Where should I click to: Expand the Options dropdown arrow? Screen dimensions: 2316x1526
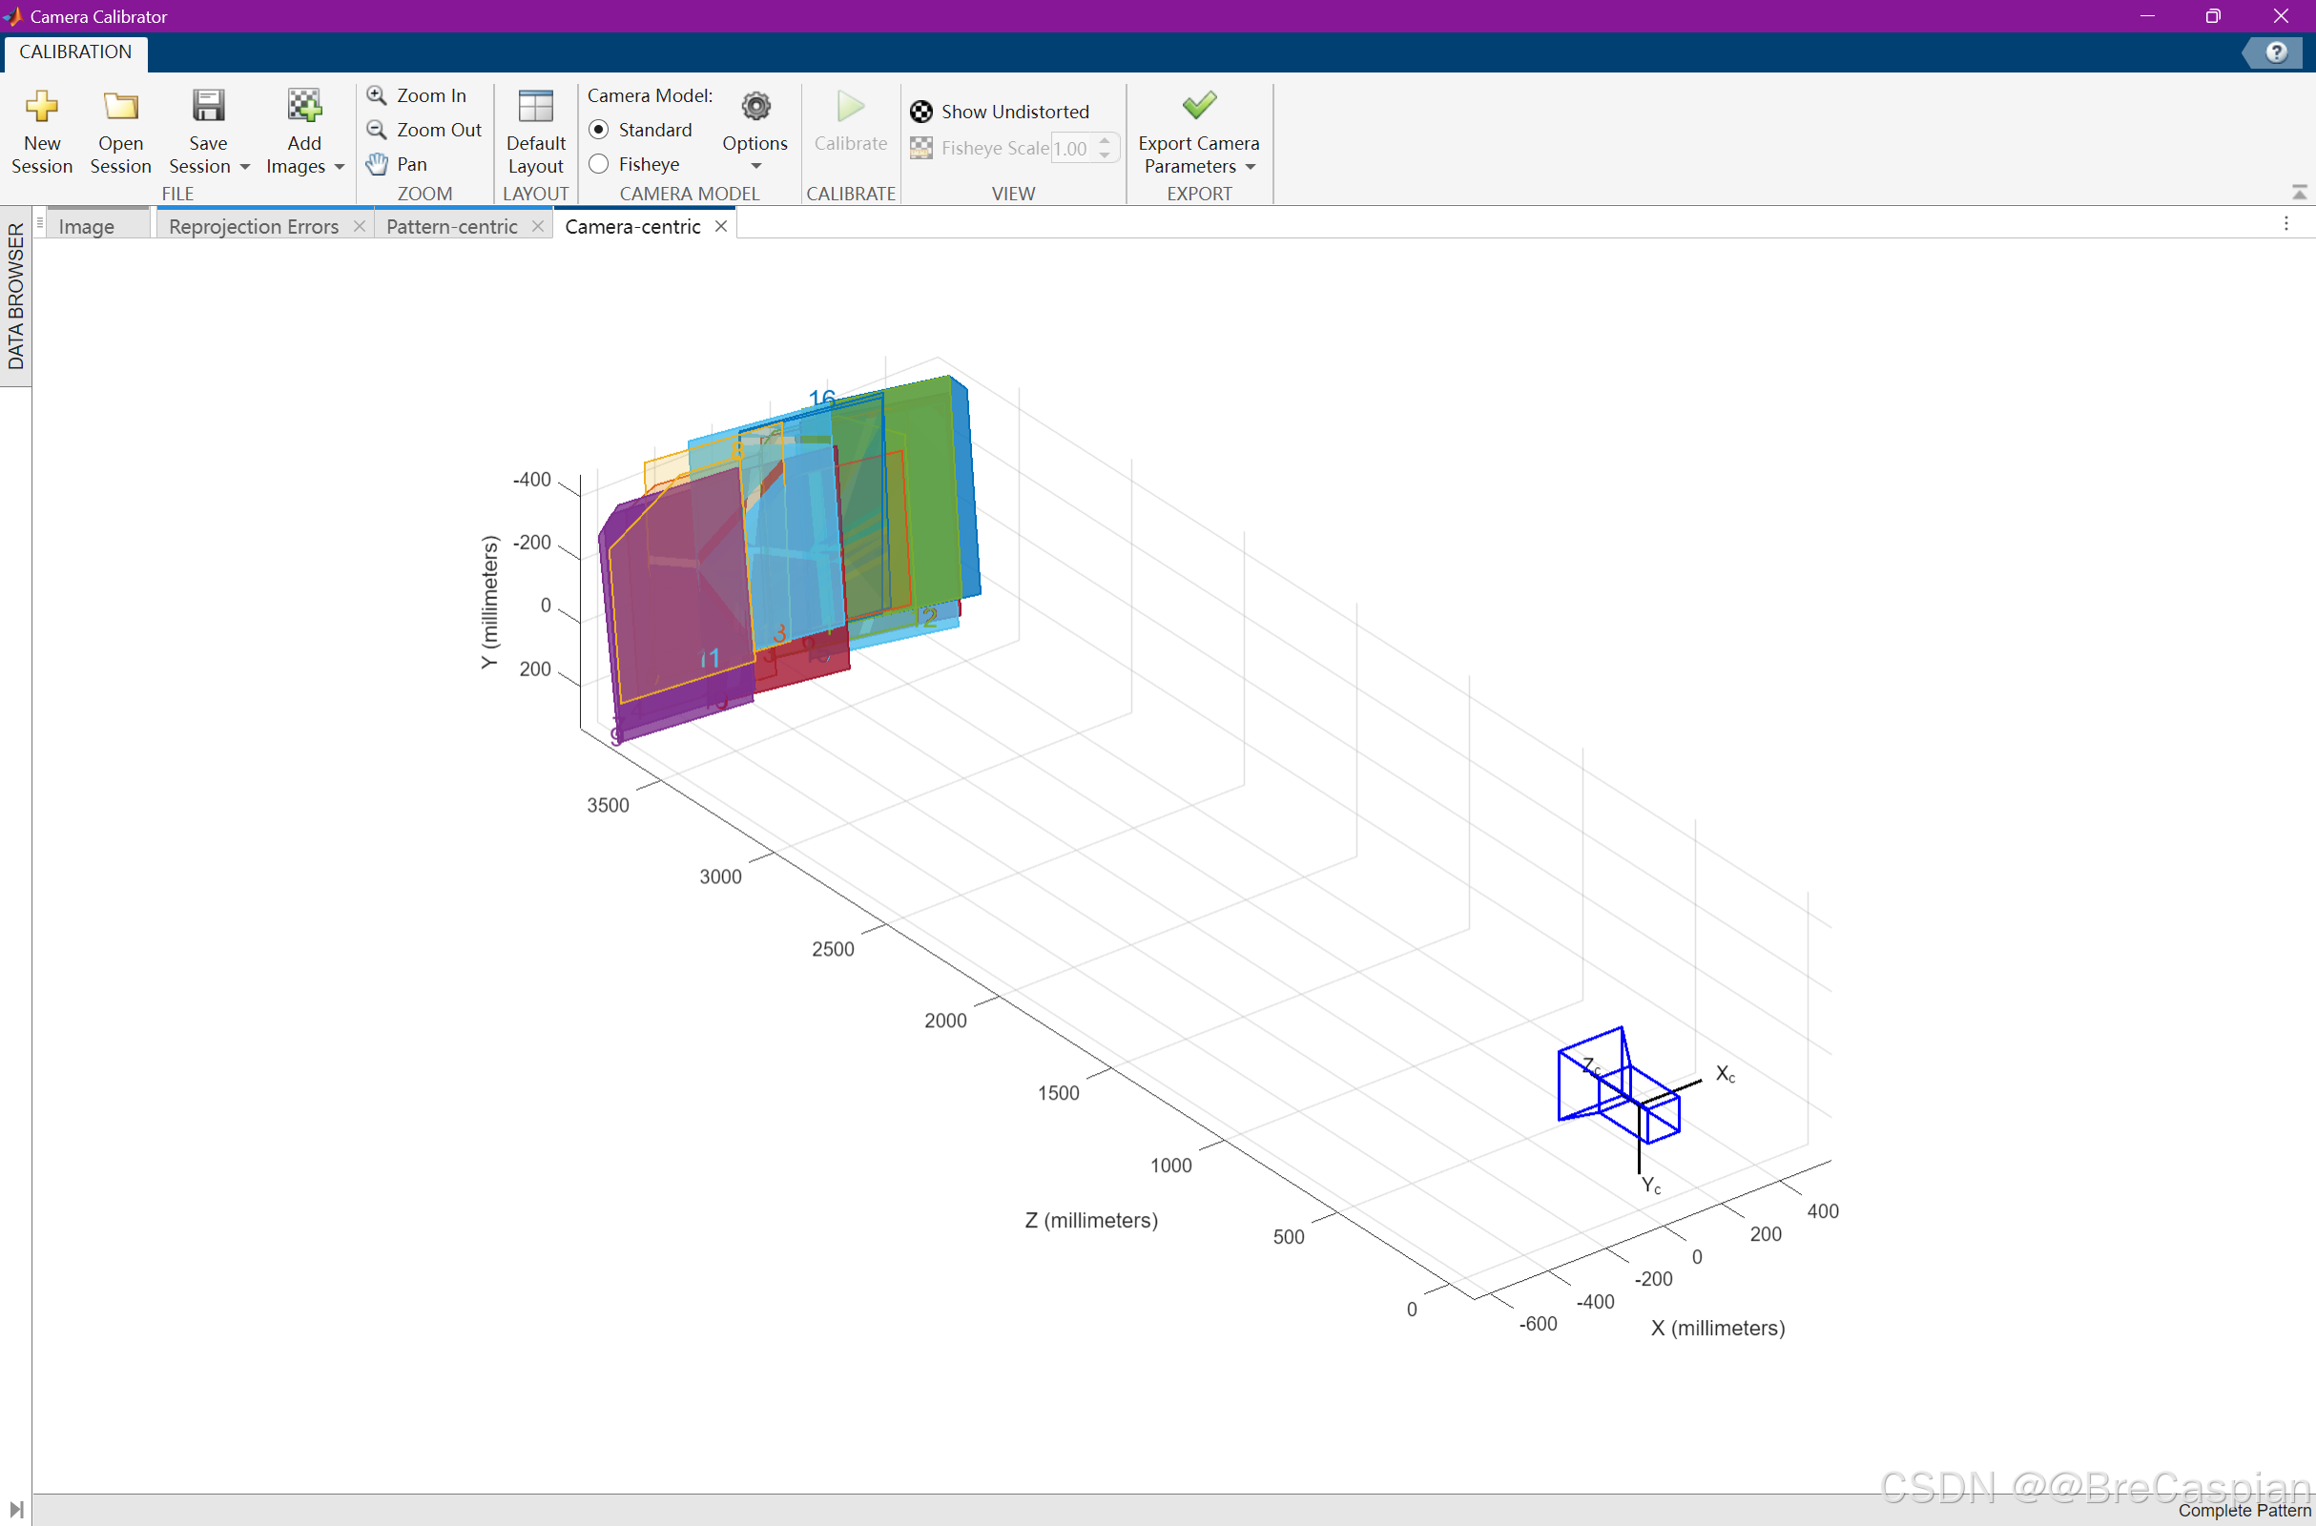[x=756, y=166]
